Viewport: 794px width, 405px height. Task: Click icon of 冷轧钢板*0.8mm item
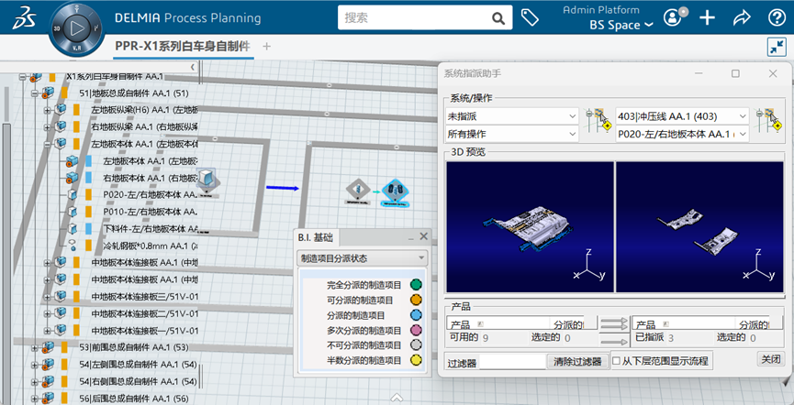point(72,246)
